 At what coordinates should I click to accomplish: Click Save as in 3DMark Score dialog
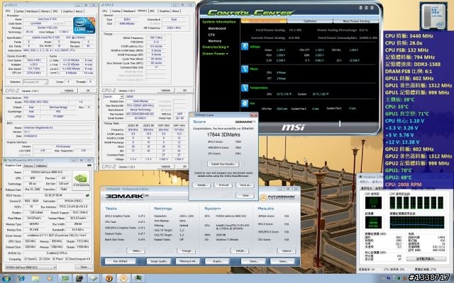pos(245,185)
